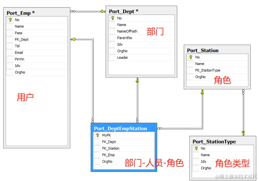The height and width of the screenshot is (181, 259).
Task: Click the infinity endpoint right of Port_DeptEmpStation title
Action: [160, 129]
